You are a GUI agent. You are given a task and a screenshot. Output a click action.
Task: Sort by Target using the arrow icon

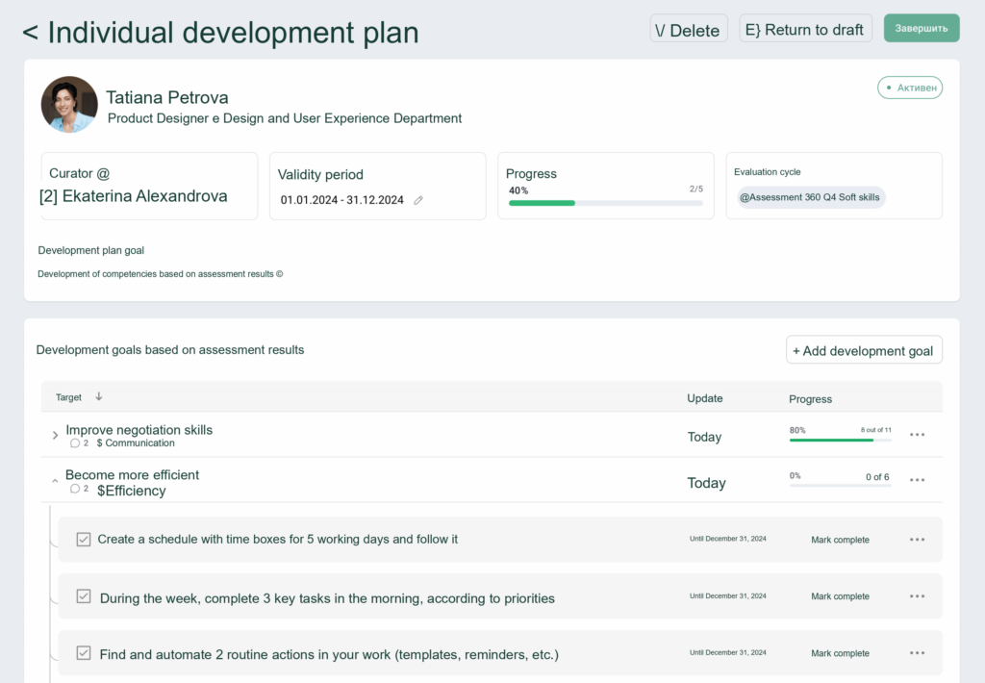tap(99, 396)
